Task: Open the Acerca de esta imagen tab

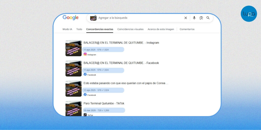Action: [161, 29]
